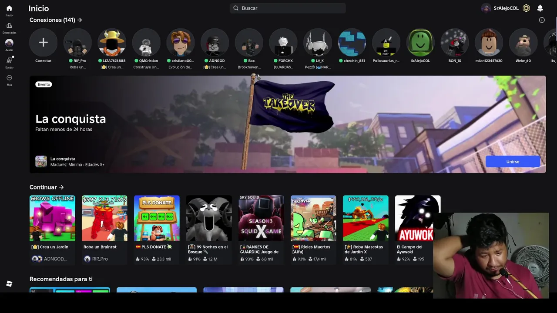Open Pollosaurius_r's avatar in connections

386,42
